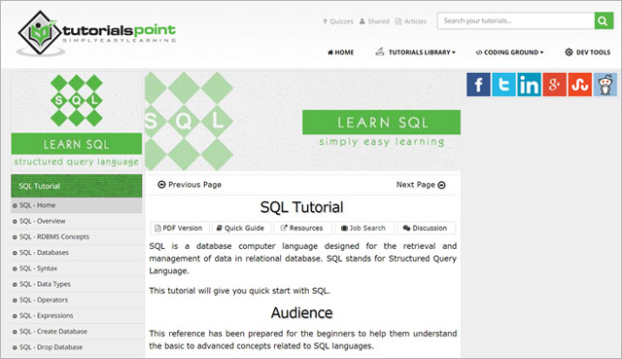
Task: Open the tutorialspoint logo homepage
Action: pyautogui.click(x=96, y=33)
